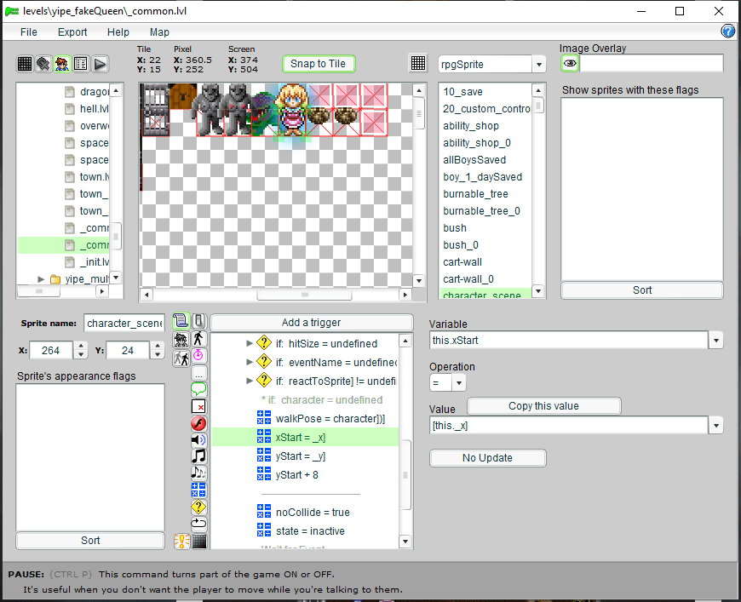This screenshot has width=741, height=602.
Task: Open the Export menu
Action: tap(72, 32)
